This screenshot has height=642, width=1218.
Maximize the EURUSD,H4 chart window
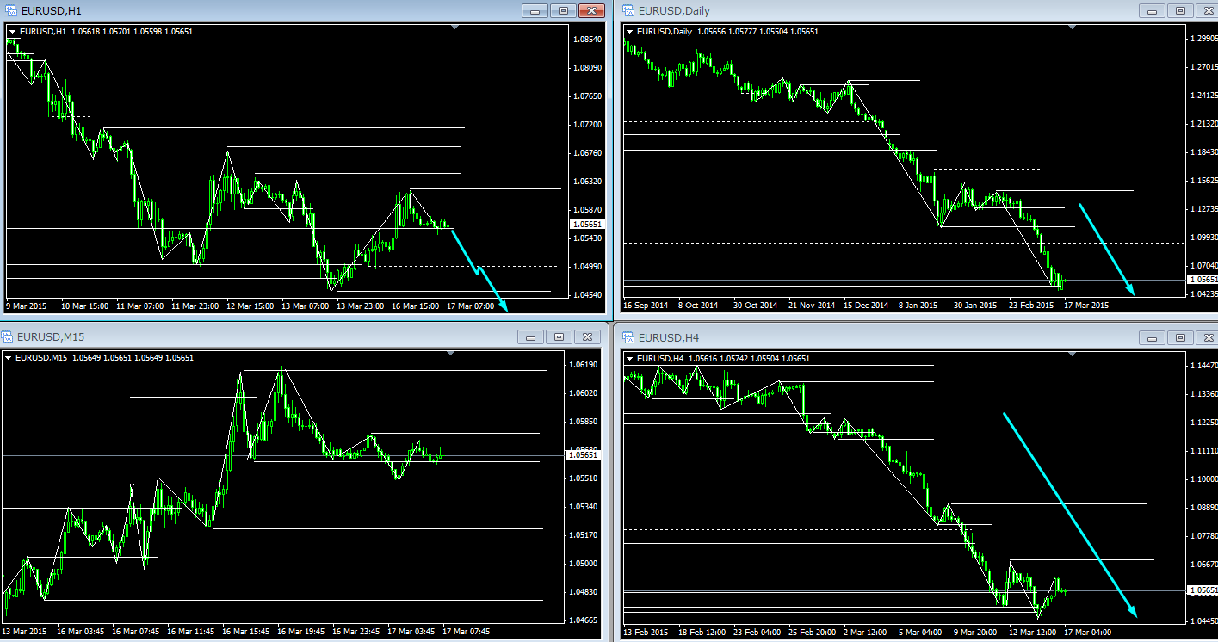click(1181, 337)
